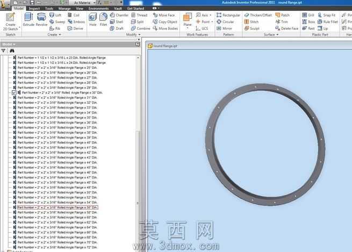Image resolution: width=352 pixels, height=252 pixels.
Task: Expand the Model browser dropdown
Action: (x=9, y=44)
